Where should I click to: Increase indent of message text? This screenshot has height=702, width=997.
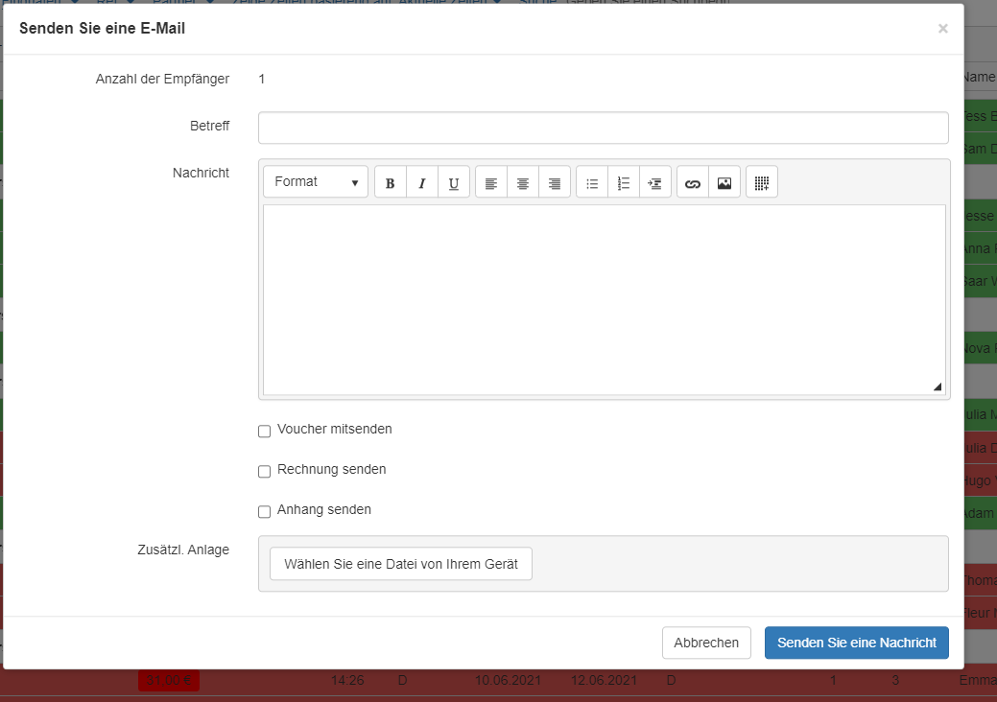click(655, 183)
